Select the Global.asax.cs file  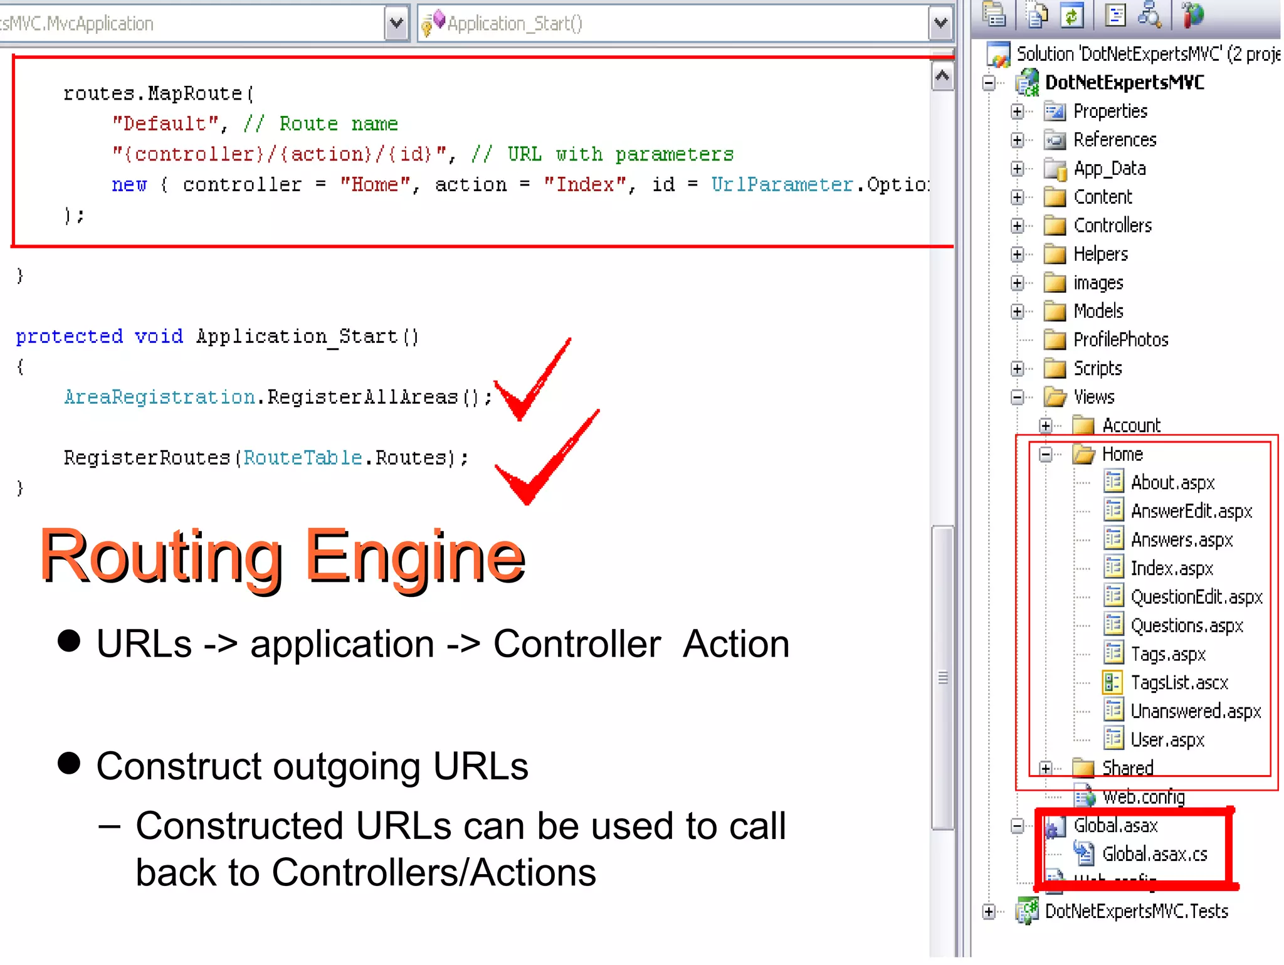1154,854
